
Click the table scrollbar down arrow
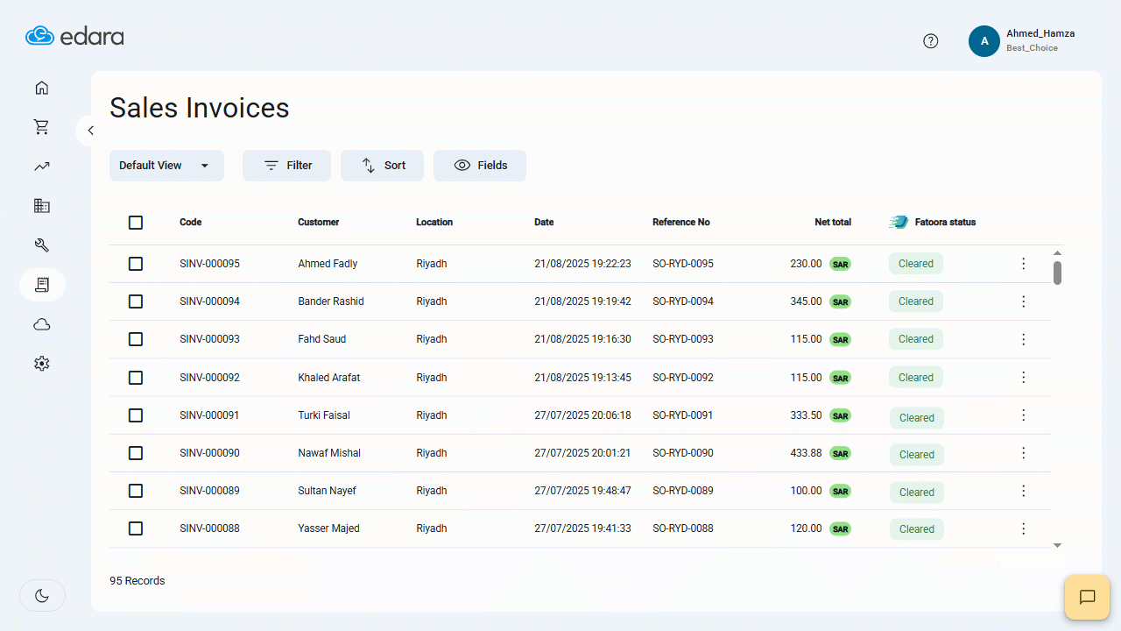[x=1057, y=545]
